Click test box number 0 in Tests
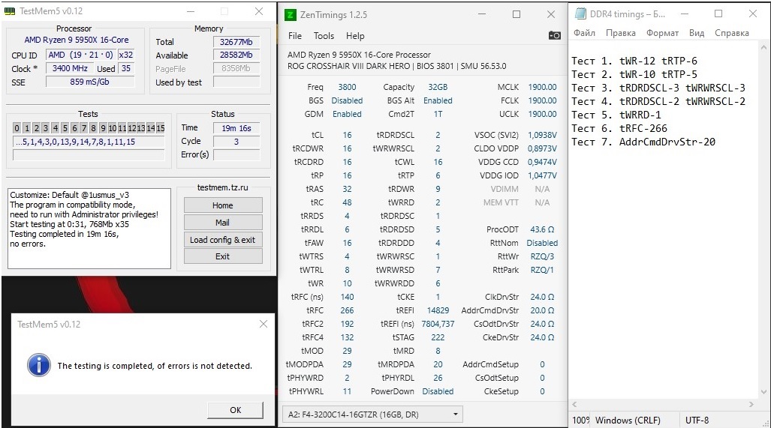Viewport: 771px width, 428px height. point(17,128)
